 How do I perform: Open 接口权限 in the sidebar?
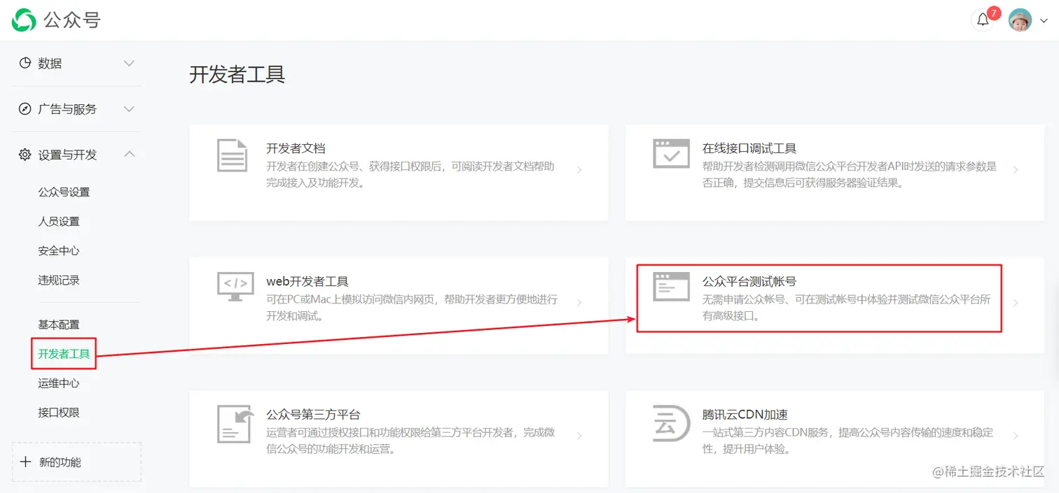pyautogui.click(x=59, y=413)
